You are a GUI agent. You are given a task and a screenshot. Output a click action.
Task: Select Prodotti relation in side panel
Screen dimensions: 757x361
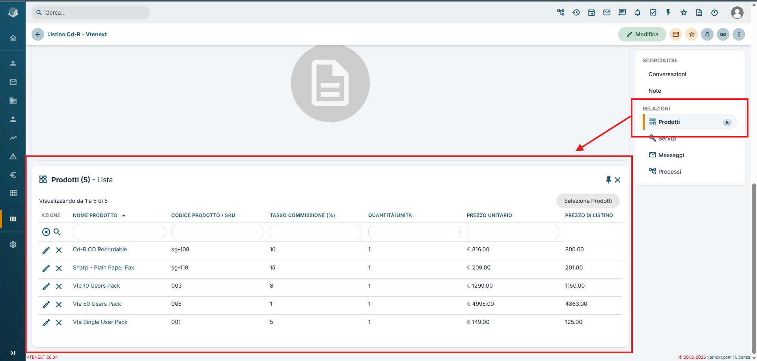pos(690,122)
